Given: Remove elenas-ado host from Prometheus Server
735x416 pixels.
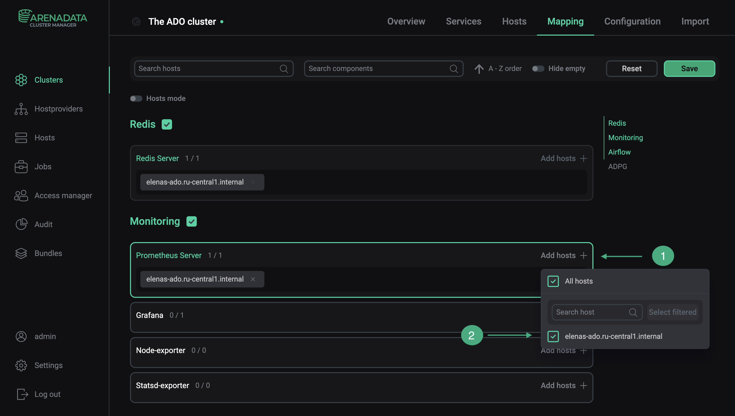Looking at the screenshot, I should [x=253, y=279].
